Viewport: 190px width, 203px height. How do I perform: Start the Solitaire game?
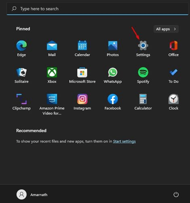click(x=21, y=75)
